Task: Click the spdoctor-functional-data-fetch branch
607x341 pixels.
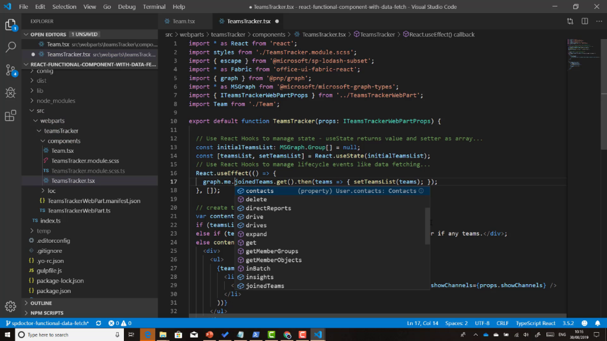Action: [47, 323]
